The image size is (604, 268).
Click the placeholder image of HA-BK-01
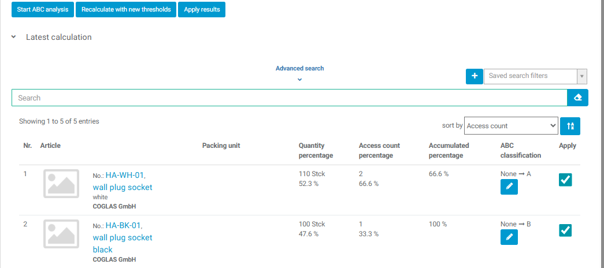tap(61, 234)
